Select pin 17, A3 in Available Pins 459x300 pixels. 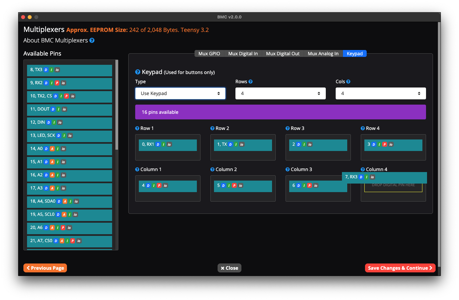70,189
